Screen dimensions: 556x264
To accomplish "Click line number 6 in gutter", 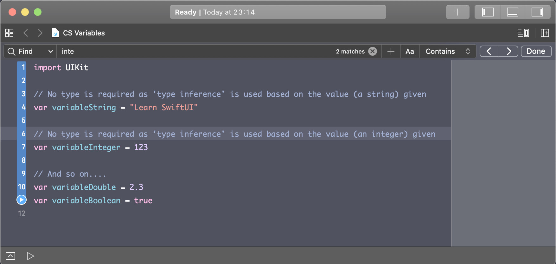I will tap(23, 134).
